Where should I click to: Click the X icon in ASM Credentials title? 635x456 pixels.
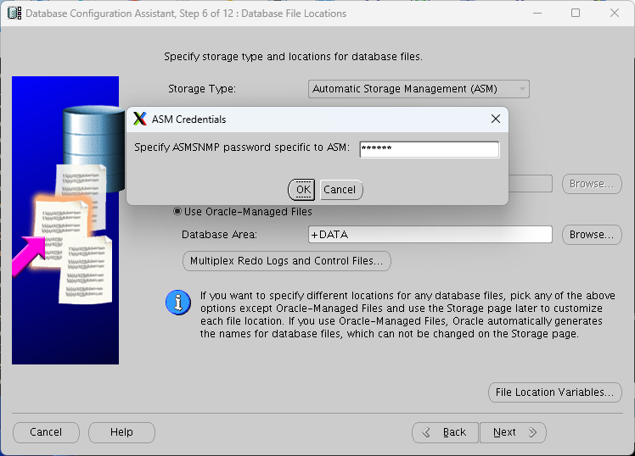coord(140,119)
